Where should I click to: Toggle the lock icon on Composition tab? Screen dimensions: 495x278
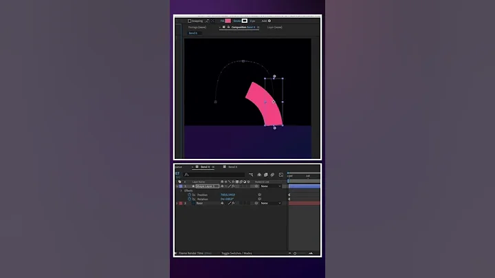click(228, 27)
